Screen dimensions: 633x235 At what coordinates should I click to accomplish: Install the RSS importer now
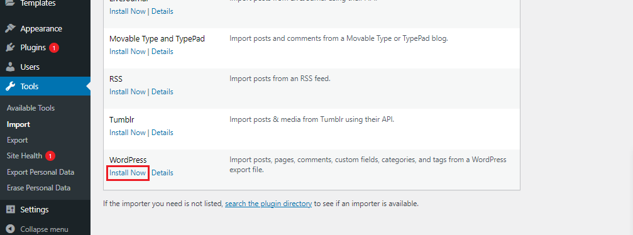(128, 92)
